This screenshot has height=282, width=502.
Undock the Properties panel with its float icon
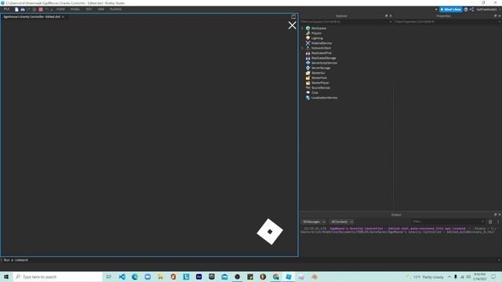[495, 16]
